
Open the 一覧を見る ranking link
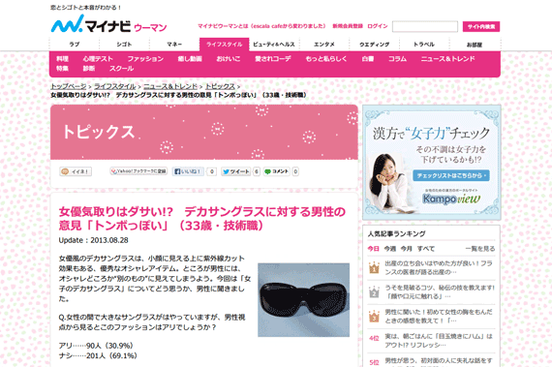point(480,249)
